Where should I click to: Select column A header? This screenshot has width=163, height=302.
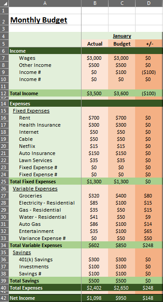[x=45, y=3]
